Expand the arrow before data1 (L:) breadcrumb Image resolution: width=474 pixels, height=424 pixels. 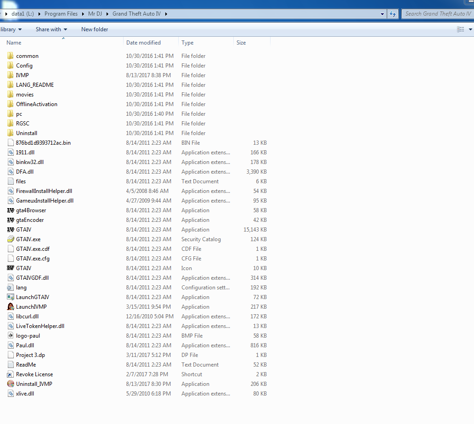[x=6, y=14]
